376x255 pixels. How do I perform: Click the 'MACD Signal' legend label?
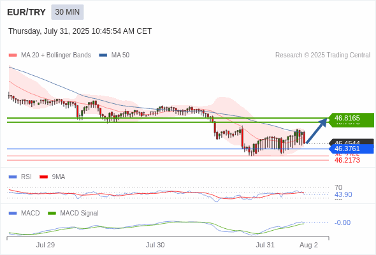tap(80, 214)
